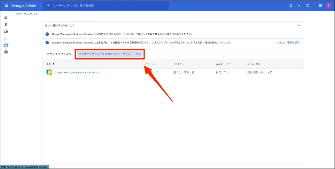335x169 pixels.
Task: Open the Apps grid sidebar icon
Action: [6, 38]
